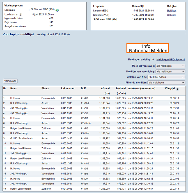Image resolution: width=188 pixels, height=193 pixels.
Task: Click the Duif column header
Action: tap(83, 88)
